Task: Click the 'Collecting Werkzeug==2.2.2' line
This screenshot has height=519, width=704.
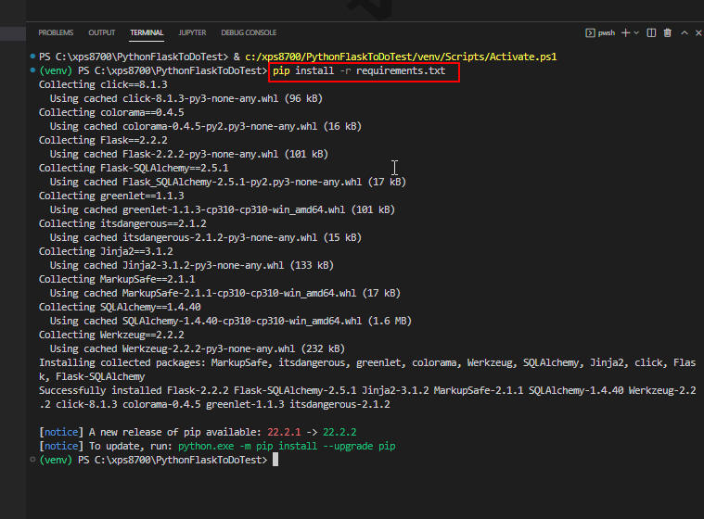Action: pos(111,335)
